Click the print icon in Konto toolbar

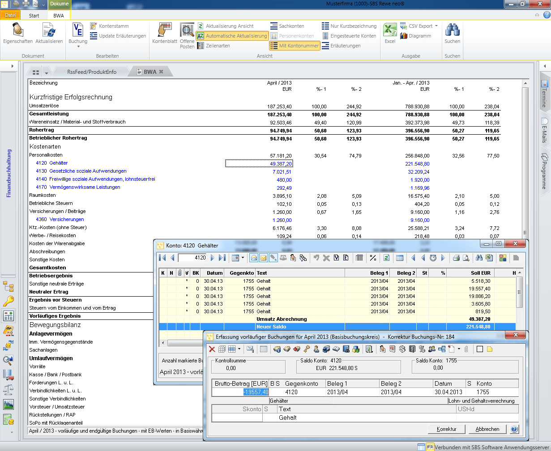pyautogui.click(x=456, y=258)
